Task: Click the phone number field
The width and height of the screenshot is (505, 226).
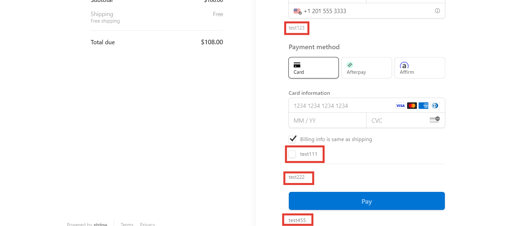Action: pos(365,11)
